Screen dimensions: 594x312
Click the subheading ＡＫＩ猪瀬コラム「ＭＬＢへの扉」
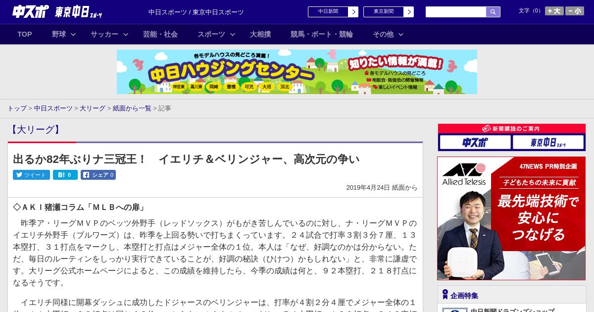pyautogui.click(x=79, y=207)
